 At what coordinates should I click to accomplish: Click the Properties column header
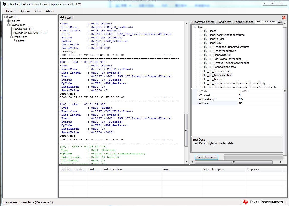(x=264, y=169)
